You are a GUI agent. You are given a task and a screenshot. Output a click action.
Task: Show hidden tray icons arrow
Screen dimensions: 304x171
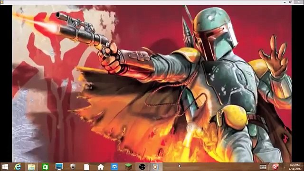tap(285, 167)
